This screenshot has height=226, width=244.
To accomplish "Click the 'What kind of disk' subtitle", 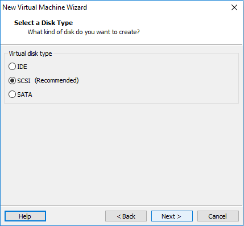I will pyautogui.click(x=84, y=32).
